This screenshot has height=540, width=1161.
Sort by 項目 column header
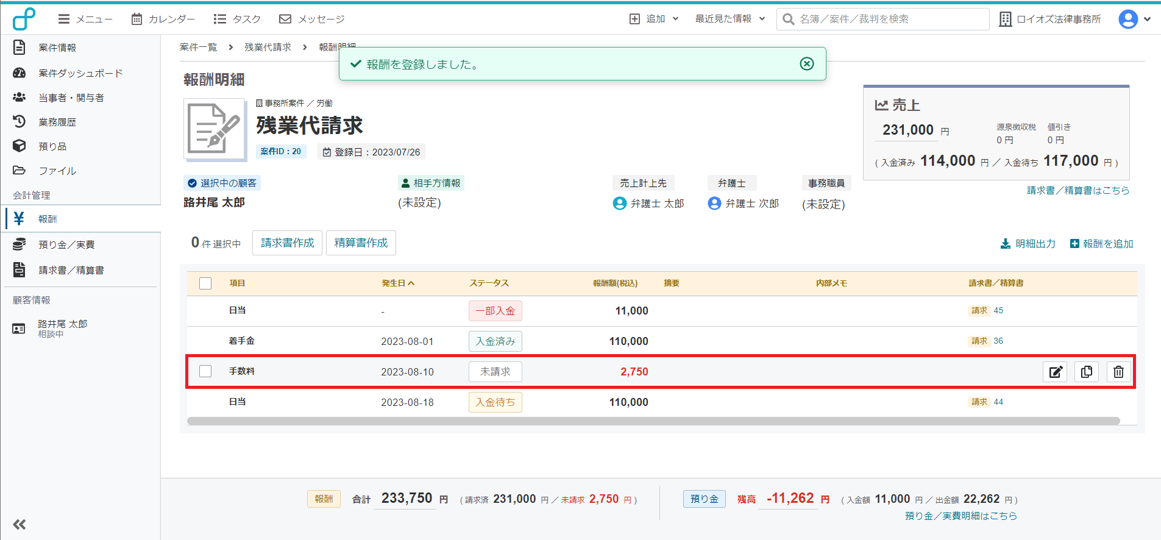coord(237,283)
